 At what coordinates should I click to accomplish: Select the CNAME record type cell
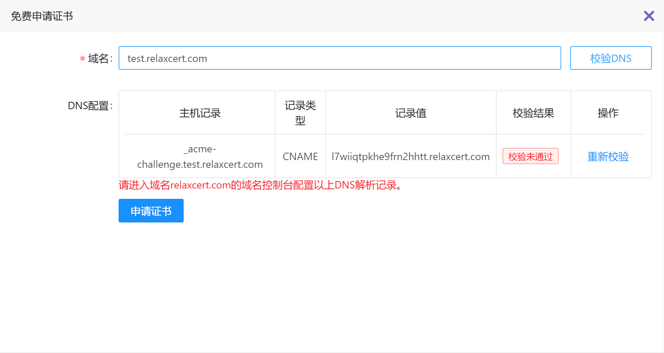coord(300,156)
